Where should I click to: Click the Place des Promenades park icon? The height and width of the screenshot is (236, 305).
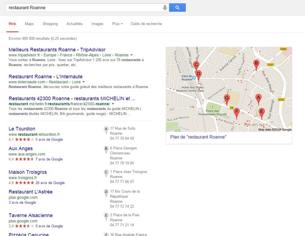point(212,107)
